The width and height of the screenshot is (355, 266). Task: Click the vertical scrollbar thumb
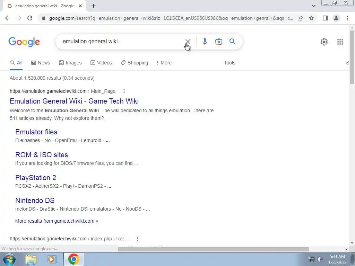click(x=352, y=57)
